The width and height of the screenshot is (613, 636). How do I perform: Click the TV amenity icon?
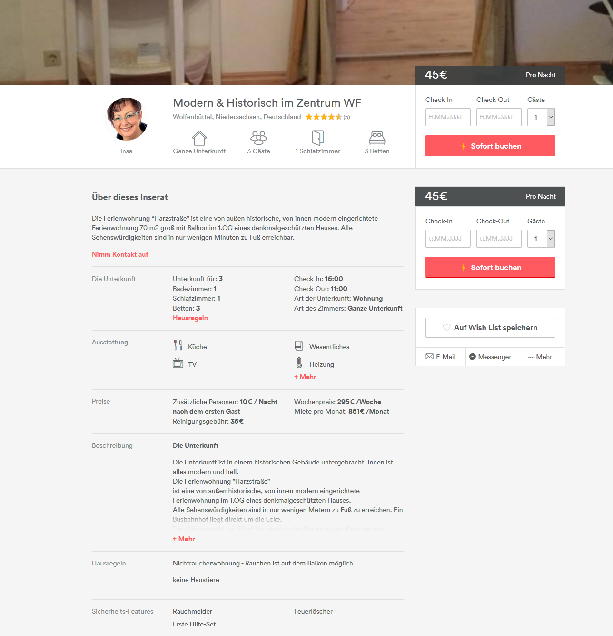point(178,363)
